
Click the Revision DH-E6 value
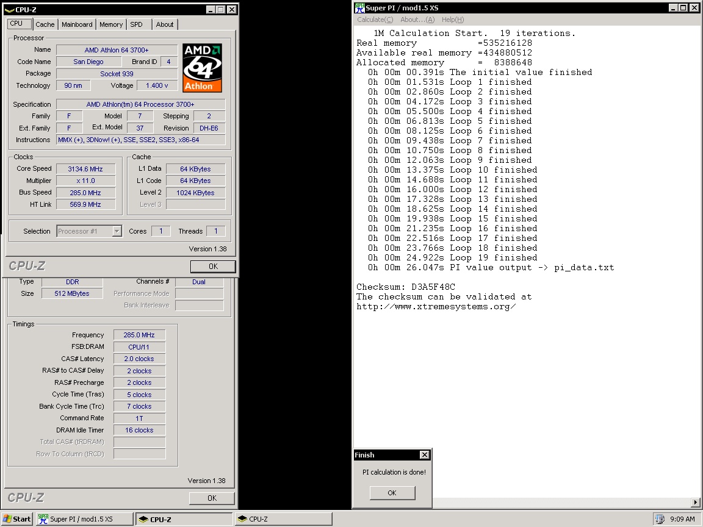click(209, 128)
